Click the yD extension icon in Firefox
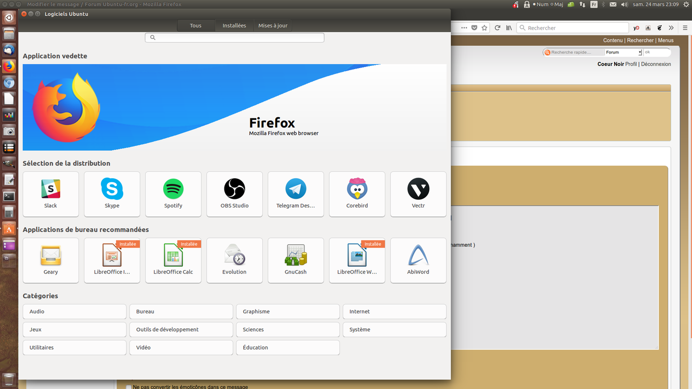 click(x=636, y=28)
